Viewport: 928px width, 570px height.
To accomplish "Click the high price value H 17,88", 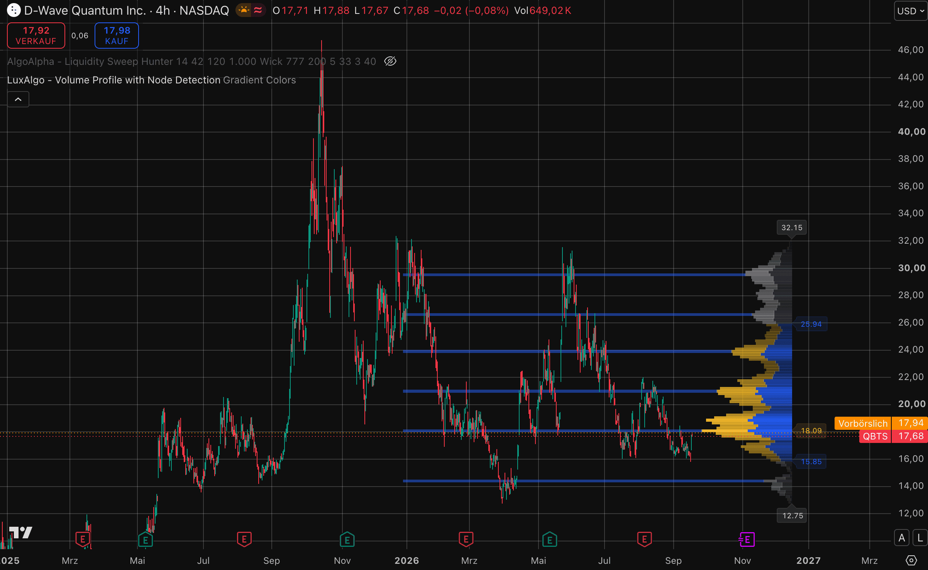I will tap(332, 10).
